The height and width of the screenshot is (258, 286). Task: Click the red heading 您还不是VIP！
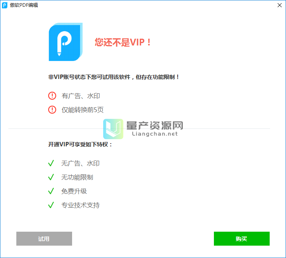coord(123,42)
